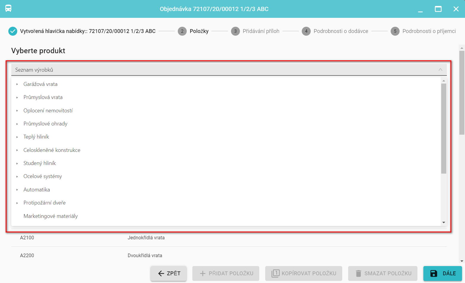This screenshot has height=283, width=465.
Task: Select Marketingové materiály from the list
Action: pyautogui.click(x=51, y=216)
